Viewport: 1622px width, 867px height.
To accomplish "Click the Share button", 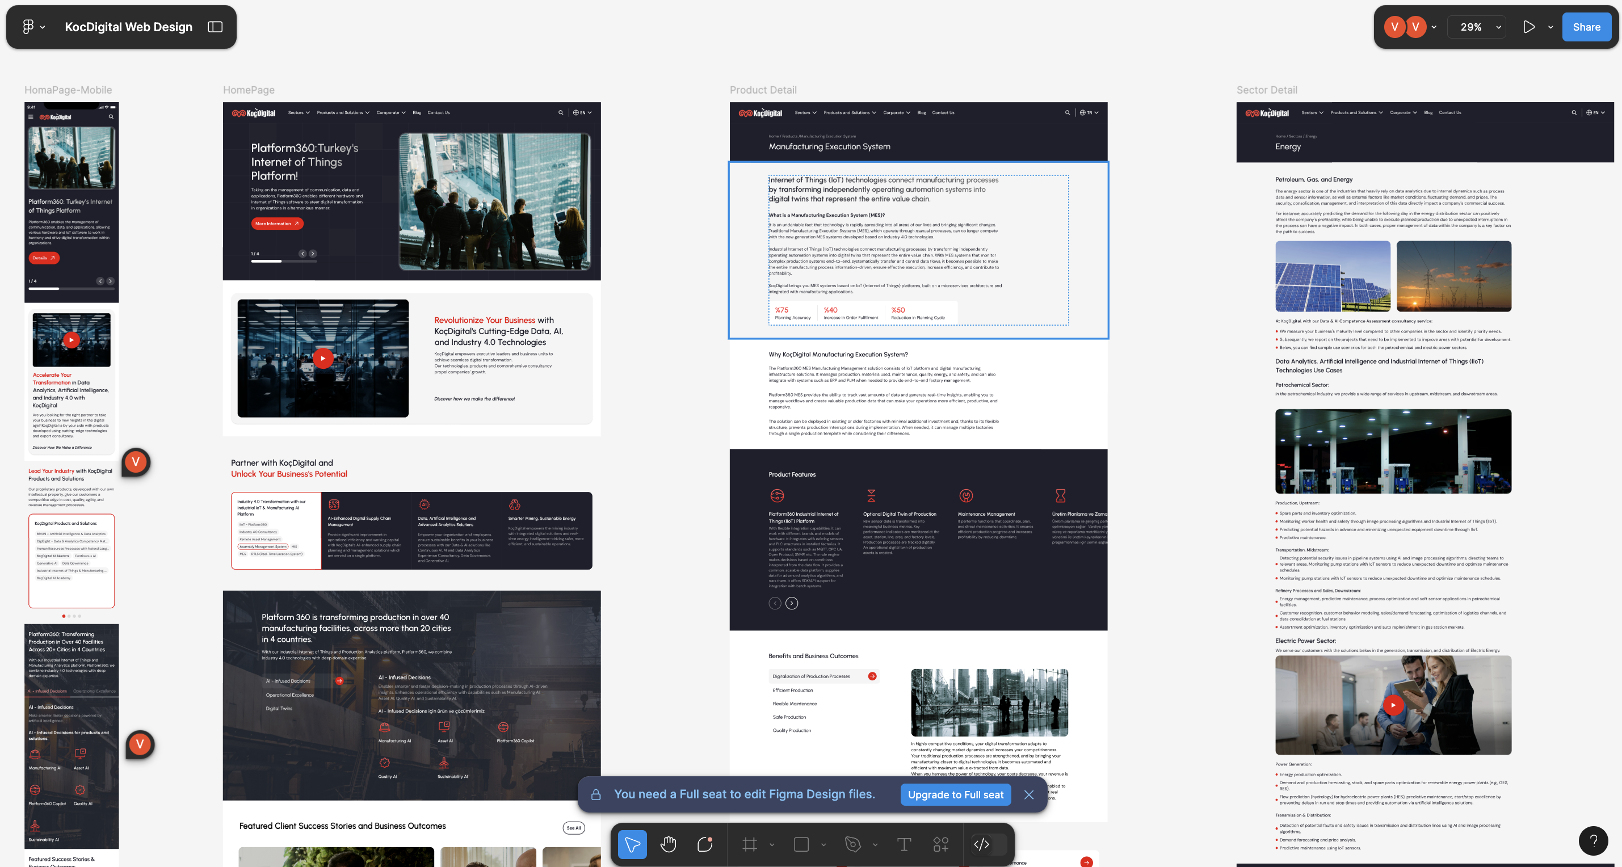I will [1586, 27].
